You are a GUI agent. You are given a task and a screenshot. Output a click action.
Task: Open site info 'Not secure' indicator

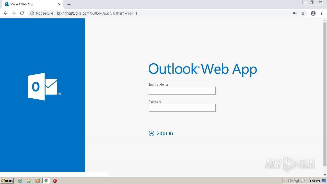(42, 13)
